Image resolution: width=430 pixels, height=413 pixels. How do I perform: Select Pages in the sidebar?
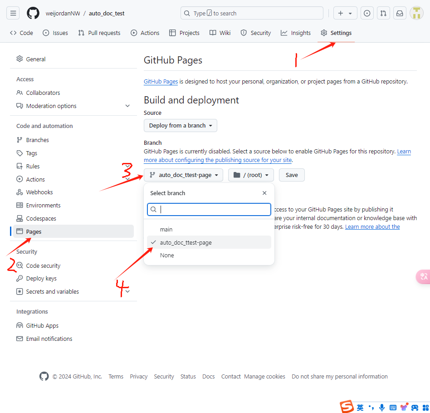[x=73, y=231]
